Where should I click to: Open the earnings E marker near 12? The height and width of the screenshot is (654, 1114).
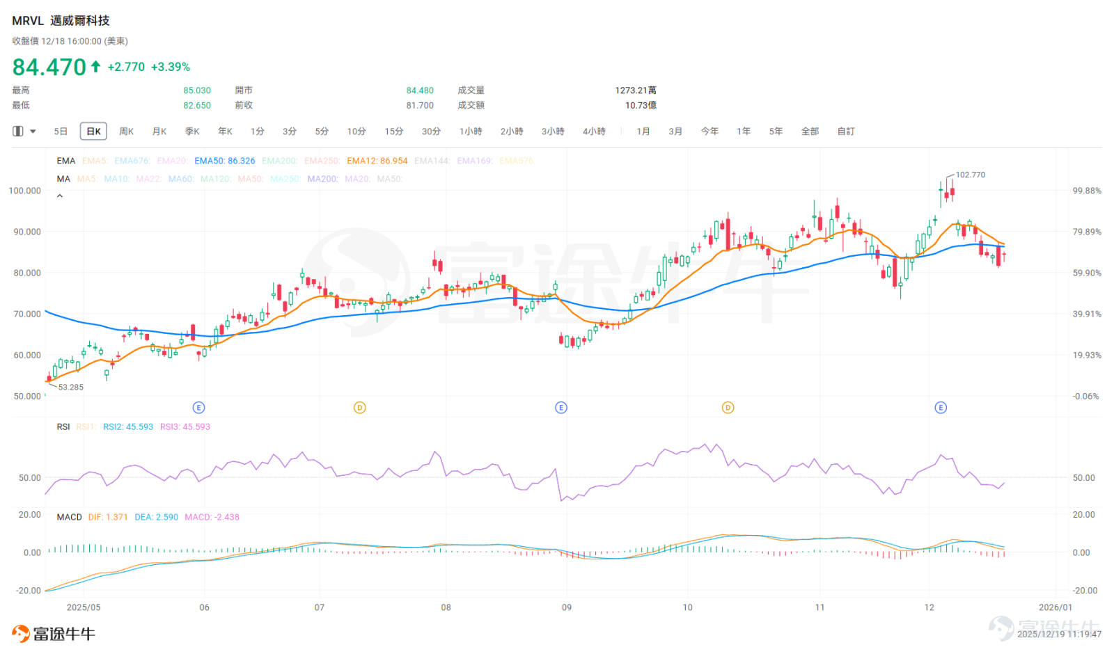[941, 408]
